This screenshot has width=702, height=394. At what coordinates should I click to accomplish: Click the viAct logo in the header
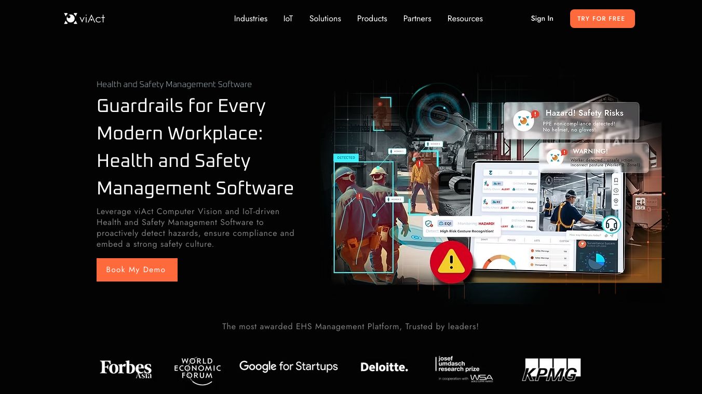[x=85, y=19]
